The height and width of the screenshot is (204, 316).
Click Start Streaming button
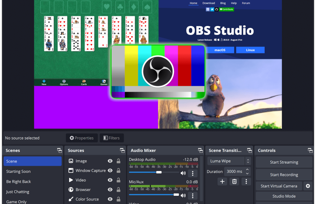[x=284, y=162]
